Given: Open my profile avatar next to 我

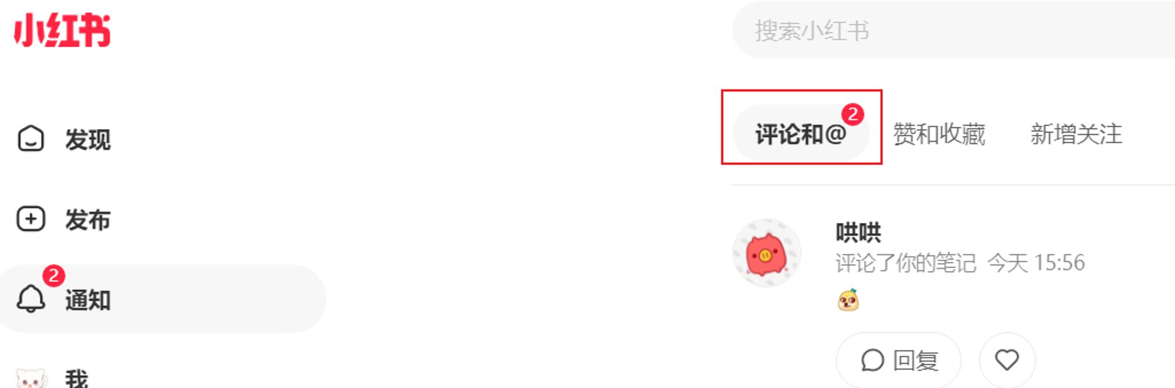Looking at the screenshot, I should point(31,378).
